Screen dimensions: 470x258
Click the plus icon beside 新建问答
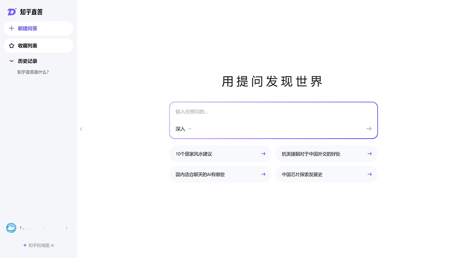click(11, 28)
